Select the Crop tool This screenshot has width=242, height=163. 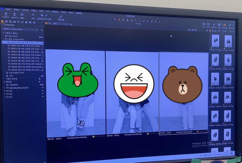click(x=127, y=20)
